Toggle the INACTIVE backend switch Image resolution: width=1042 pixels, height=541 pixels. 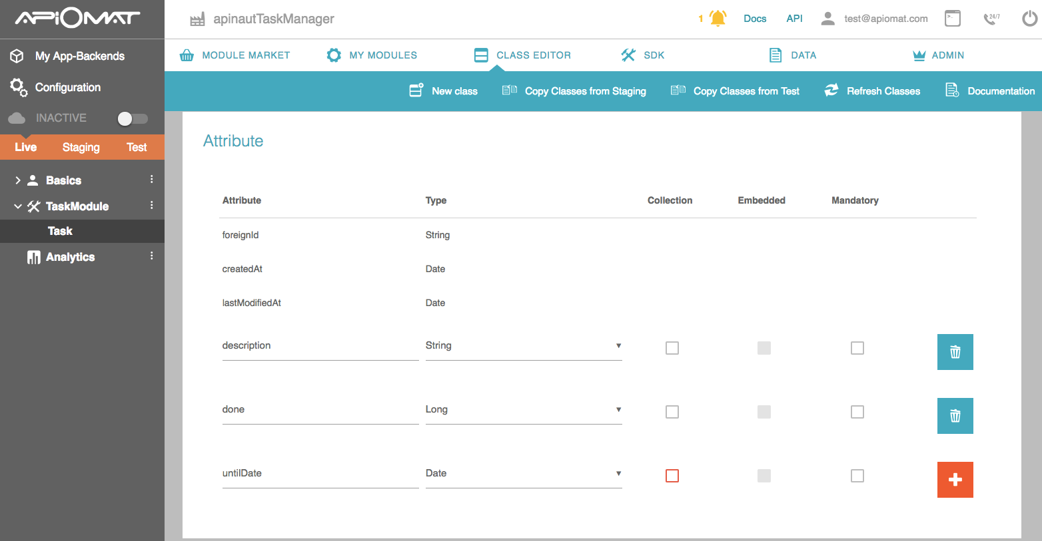(x=132, y=118)
